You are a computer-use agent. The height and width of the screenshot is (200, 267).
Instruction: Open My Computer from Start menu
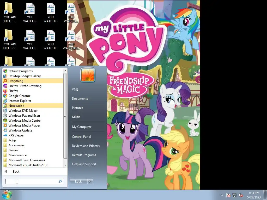pos(82,127)
